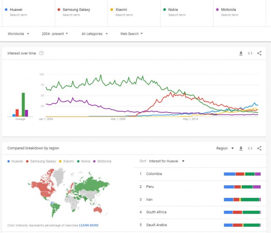Click the Iran comparison color bar
The image size is (271, 233).
tap(242, 200)
